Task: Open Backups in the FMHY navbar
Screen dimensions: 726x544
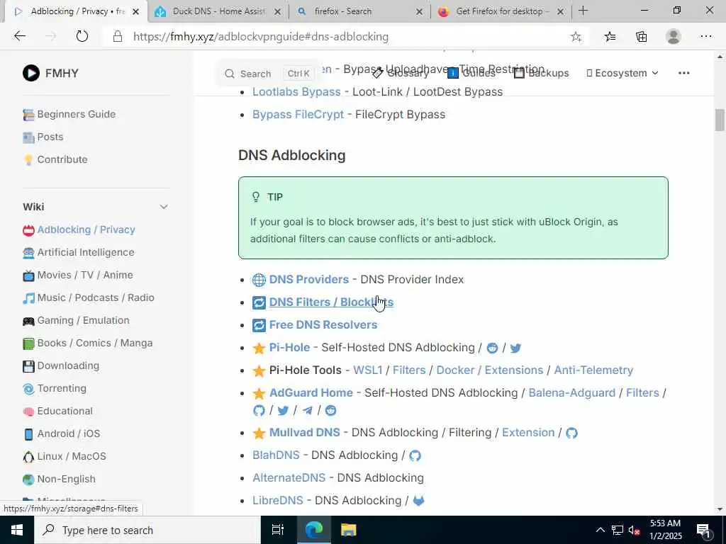Action: click(x=541, y=73)
